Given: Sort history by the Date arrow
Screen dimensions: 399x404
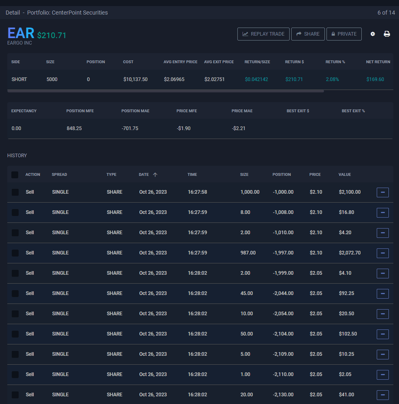Looking at the screenshot, I should pos(155,175).
